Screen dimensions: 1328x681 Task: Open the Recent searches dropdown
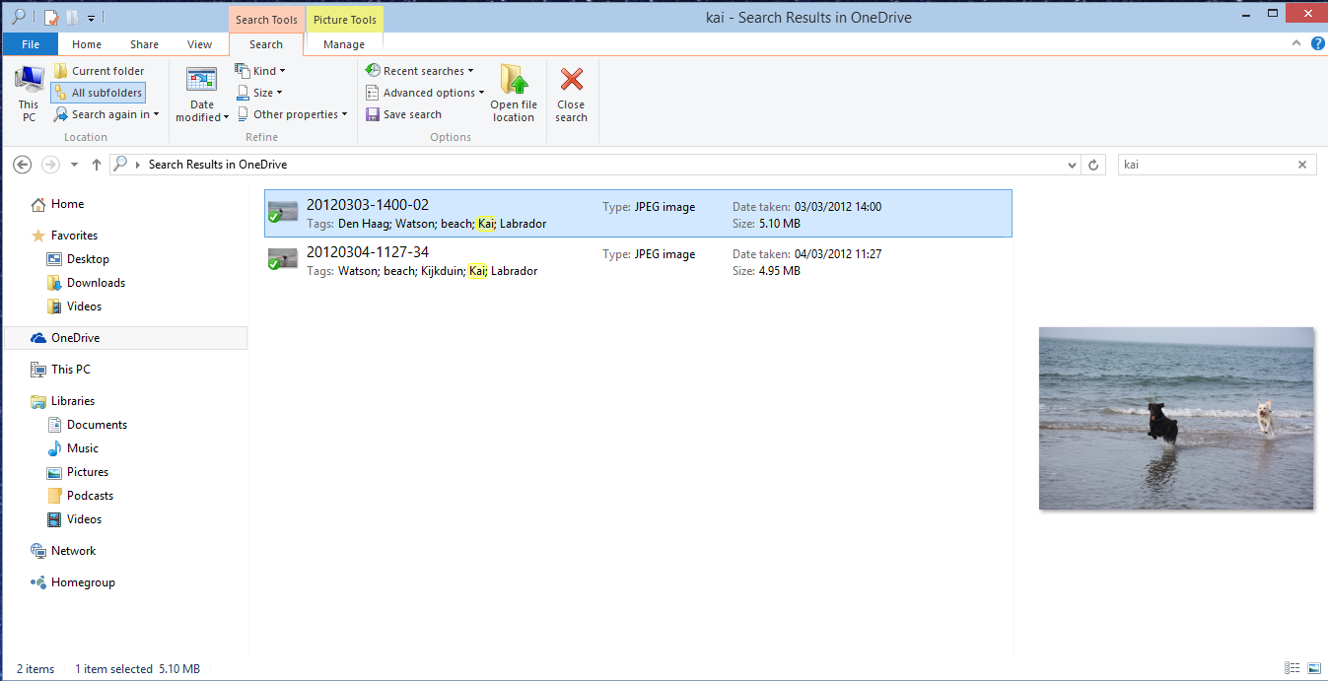419,71
